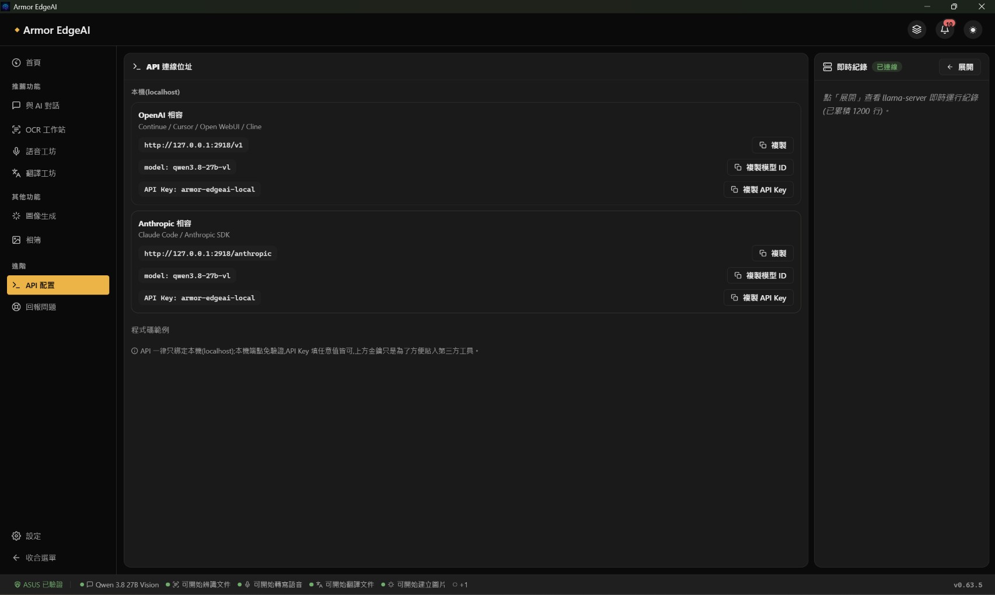Click 程式碼範例 section heading

point(150,330)
